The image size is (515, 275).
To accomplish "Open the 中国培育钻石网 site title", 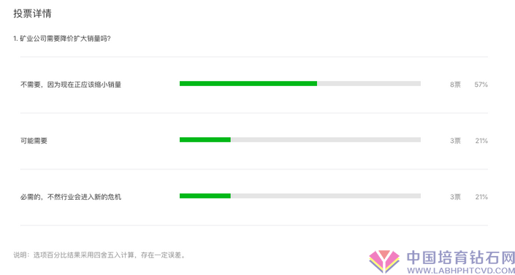I will point(461,257).
